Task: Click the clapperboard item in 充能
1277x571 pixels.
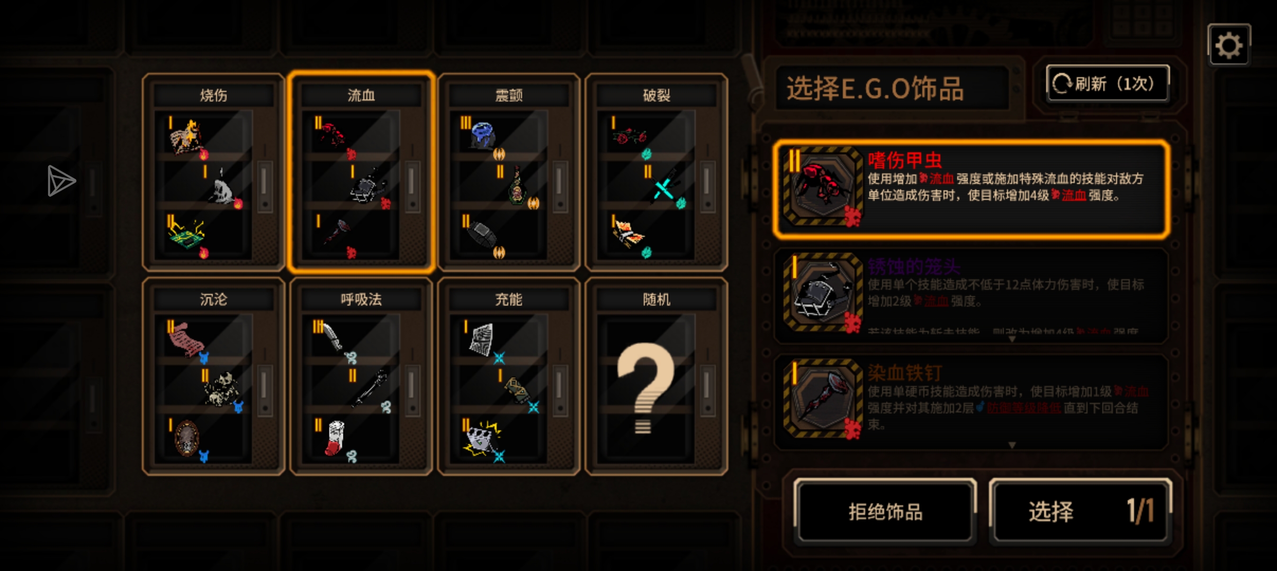Action: coord(482,438)
